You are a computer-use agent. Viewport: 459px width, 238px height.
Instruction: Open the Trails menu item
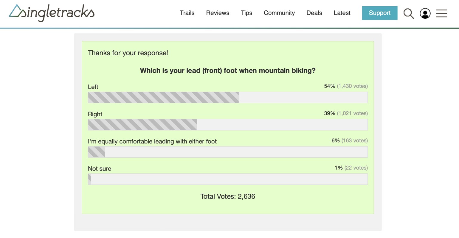[x=187, y=13]
